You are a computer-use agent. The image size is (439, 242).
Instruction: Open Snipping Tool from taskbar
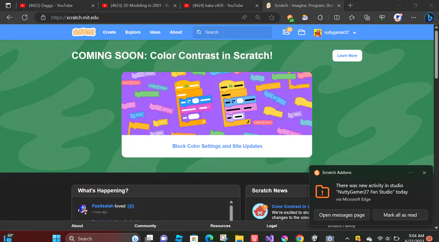click(224, 239)
